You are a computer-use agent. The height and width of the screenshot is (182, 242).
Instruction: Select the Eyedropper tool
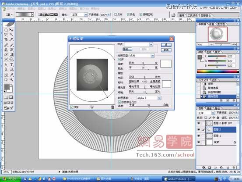coord(11,75)
